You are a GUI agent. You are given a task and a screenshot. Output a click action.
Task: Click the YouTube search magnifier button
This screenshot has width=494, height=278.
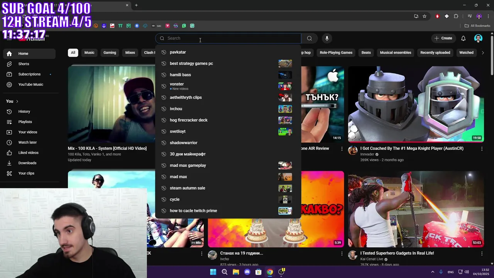[x=309, y=38]
